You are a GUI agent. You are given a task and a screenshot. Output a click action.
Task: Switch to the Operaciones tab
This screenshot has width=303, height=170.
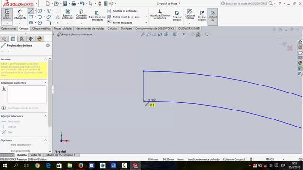[9, 28]
